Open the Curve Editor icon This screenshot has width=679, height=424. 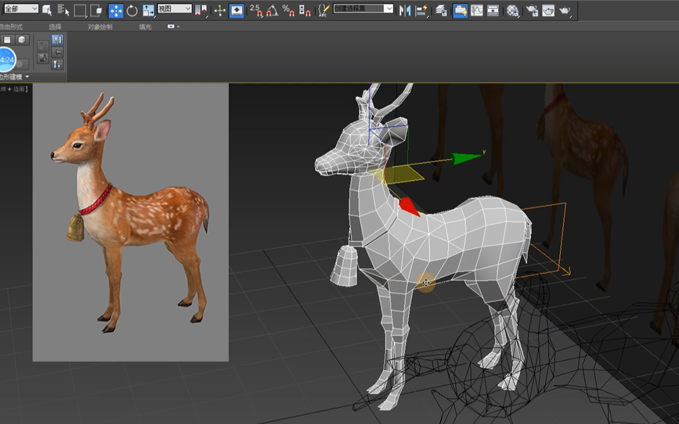pyautogui.click(x=477, y=11)
